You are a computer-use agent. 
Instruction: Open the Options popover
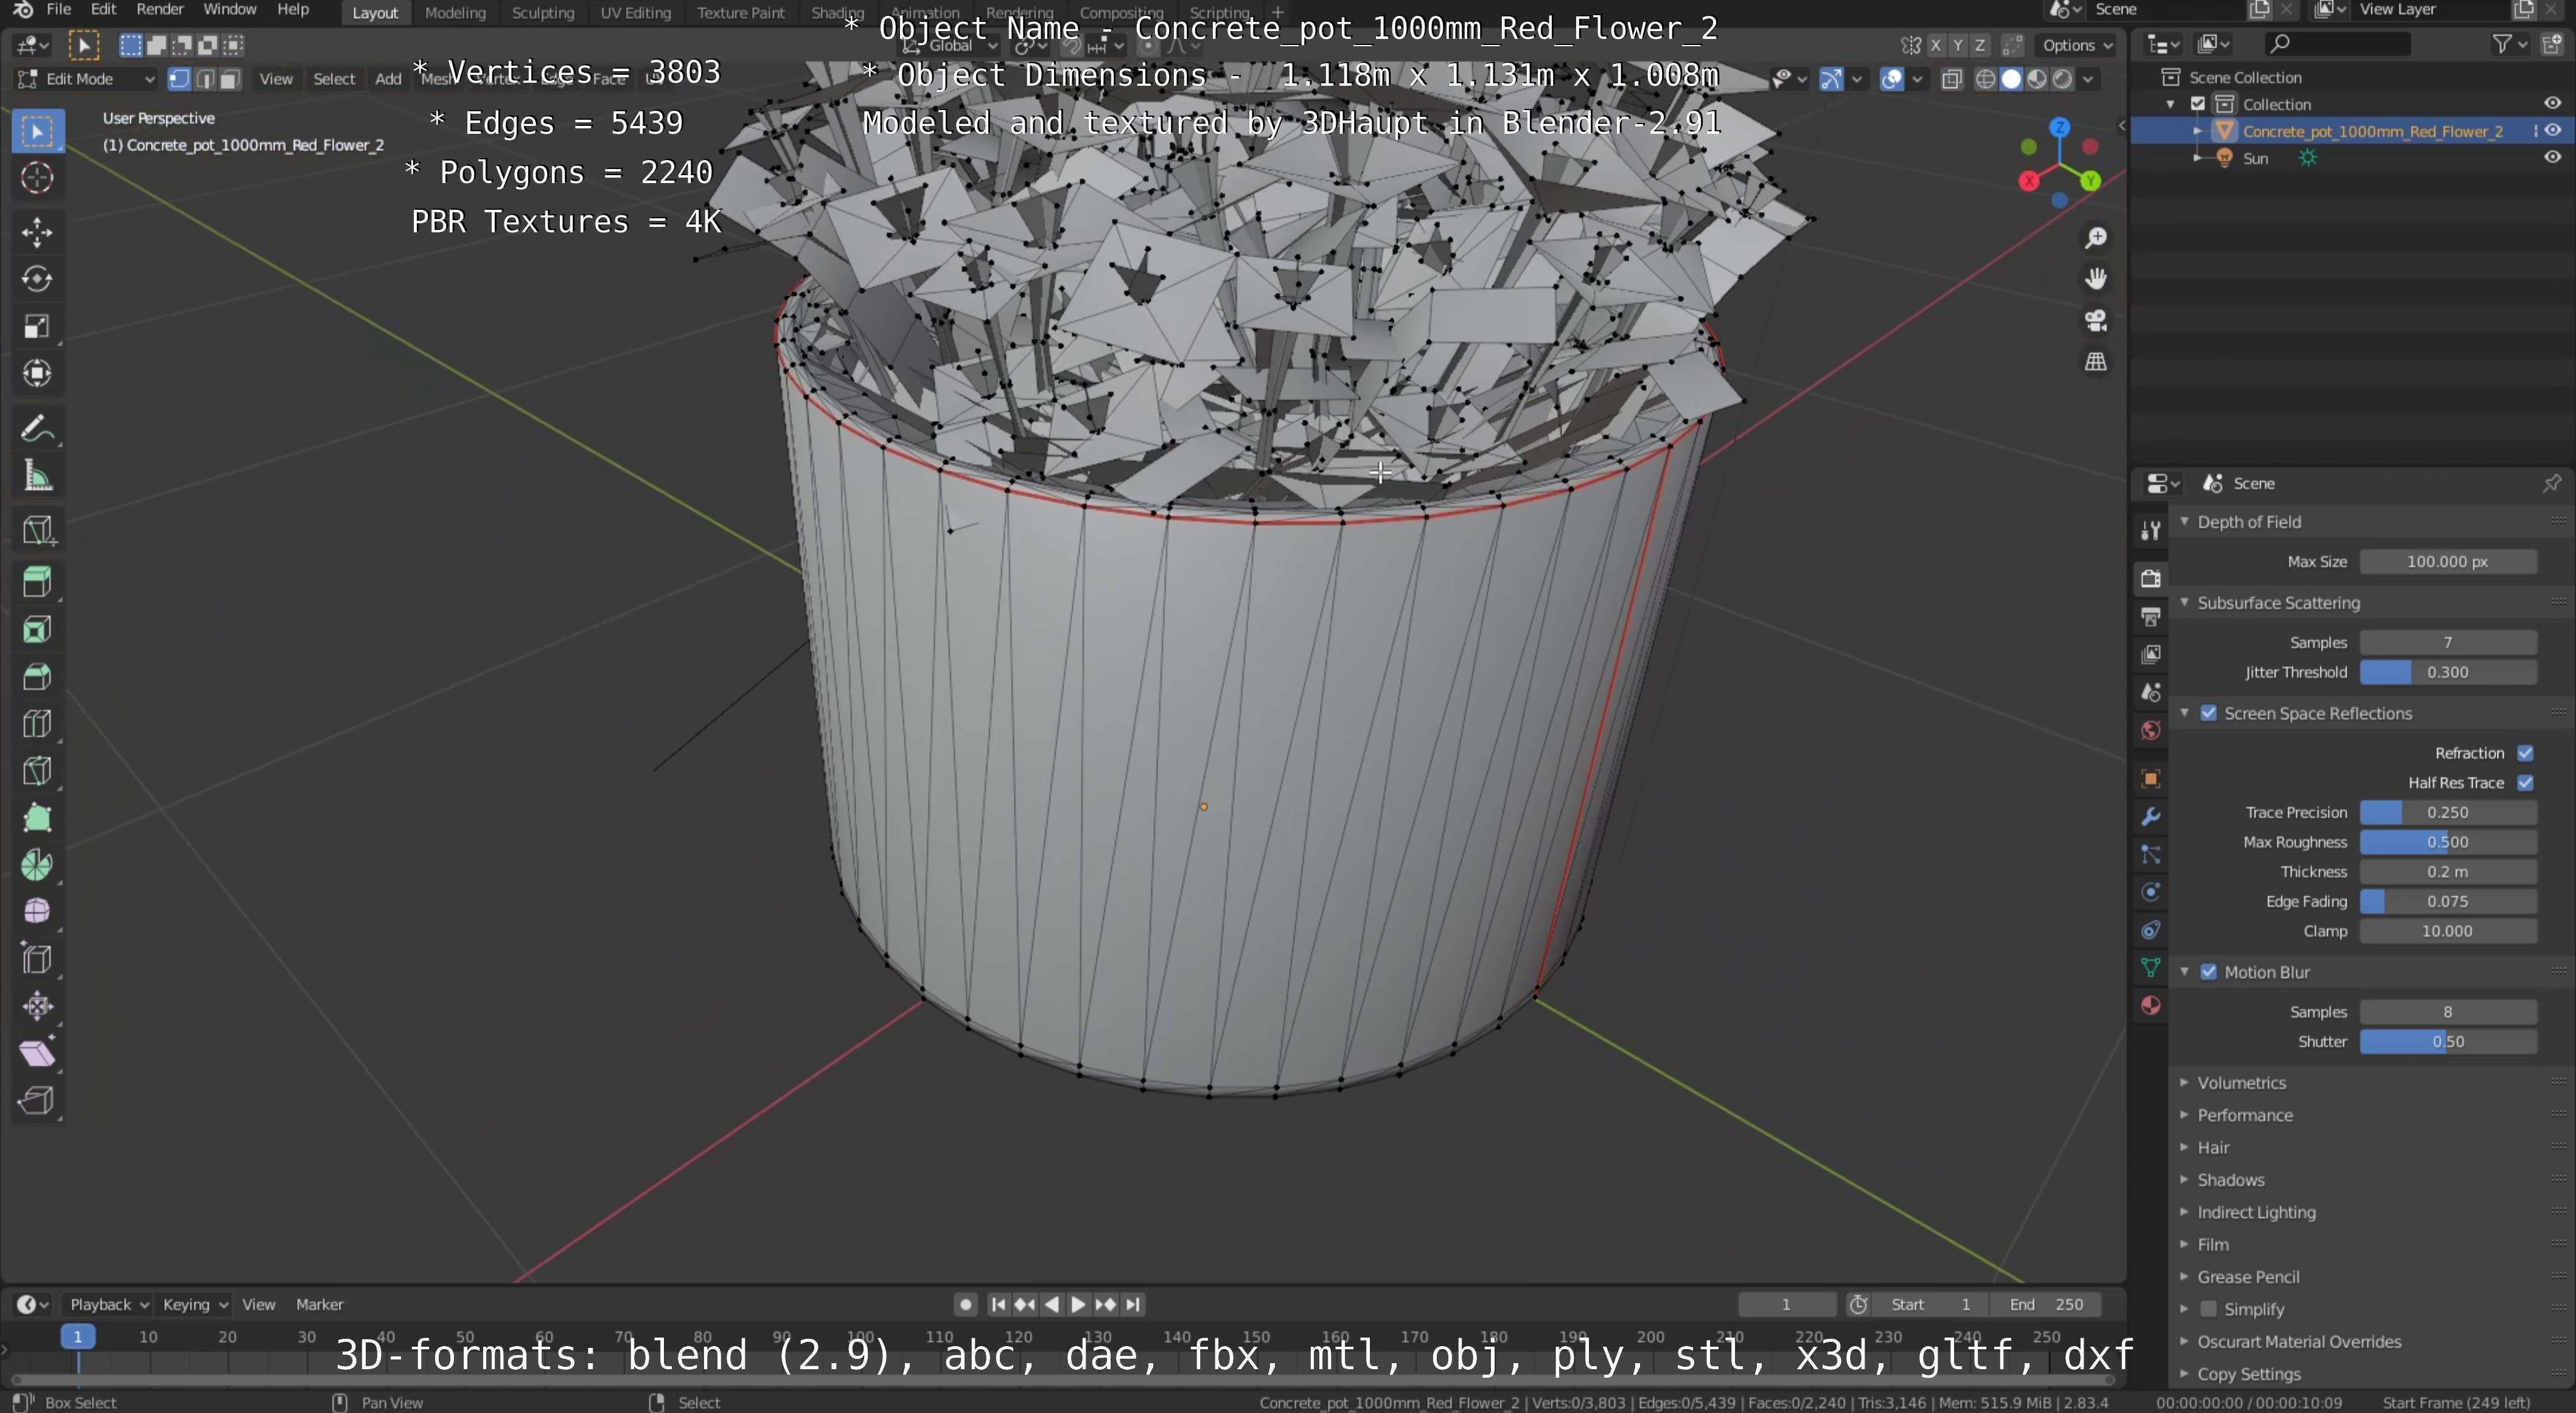(x=2077, y=45)
